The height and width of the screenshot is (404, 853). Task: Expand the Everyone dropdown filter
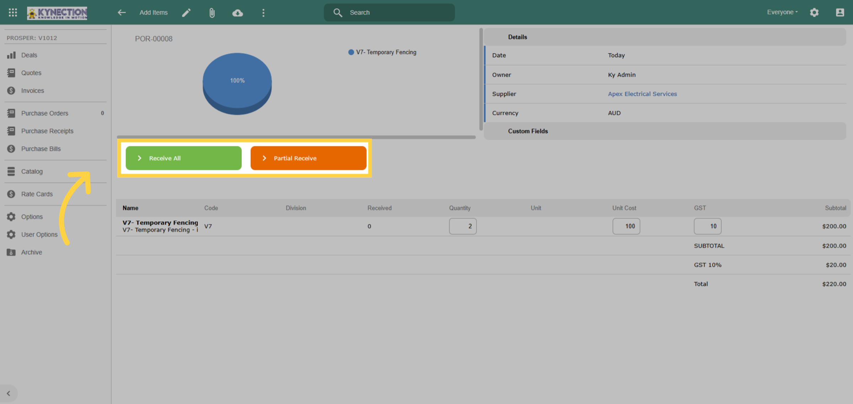click(x=782, y=12)
